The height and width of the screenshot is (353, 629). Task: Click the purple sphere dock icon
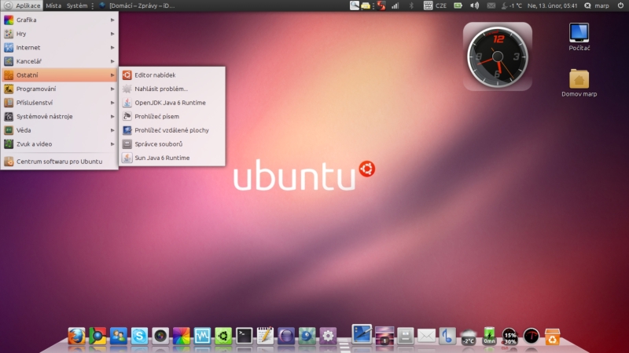tap(285, 336)
